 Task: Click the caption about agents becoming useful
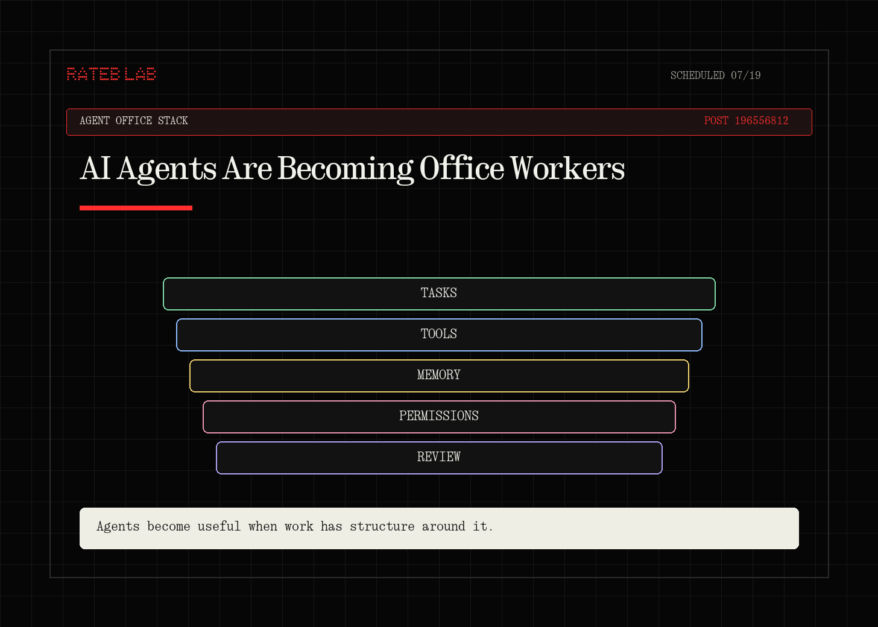pos(439,528)
